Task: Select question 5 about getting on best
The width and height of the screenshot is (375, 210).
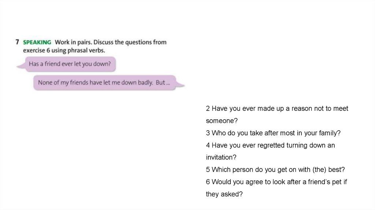Action: coord(275,170)
